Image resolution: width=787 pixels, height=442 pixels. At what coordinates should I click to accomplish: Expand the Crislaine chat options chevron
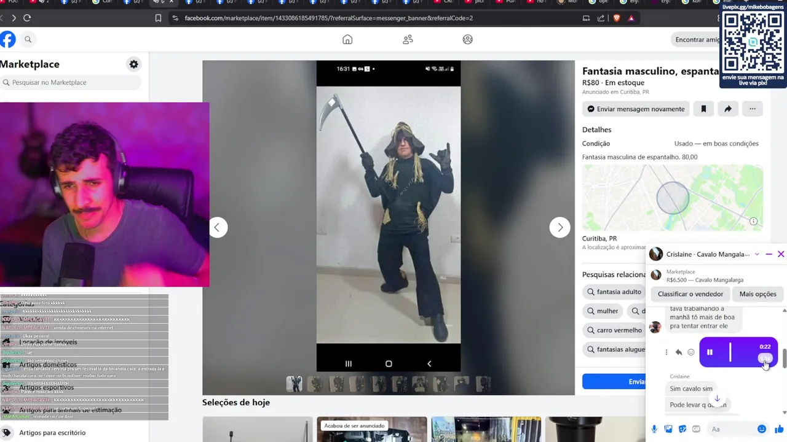(757, 254)
